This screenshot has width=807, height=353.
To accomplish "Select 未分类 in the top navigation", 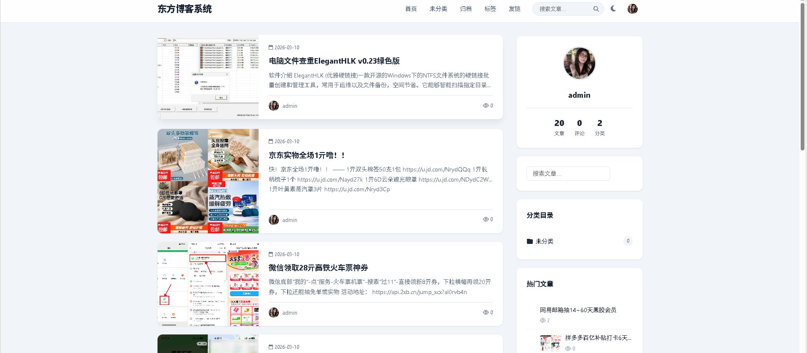I will point(438,9).
